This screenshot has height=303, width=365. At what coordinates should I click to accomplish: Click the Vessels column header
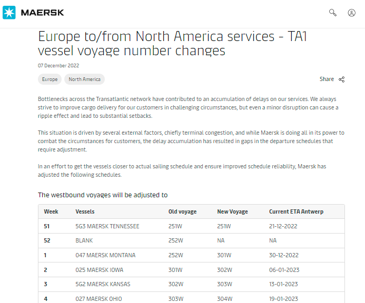pos(85,211)
